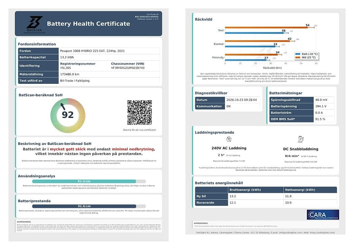
Task: Select the registration number YSL30S
Action: pos(65,68)
